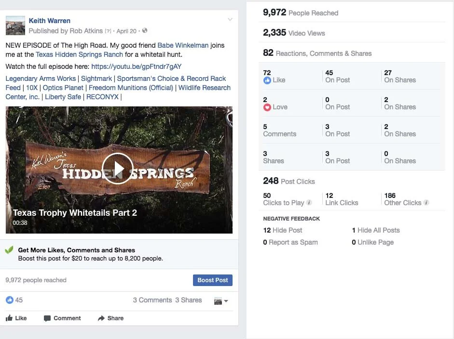Open the 3 Comments link

(x=152, y=300)
